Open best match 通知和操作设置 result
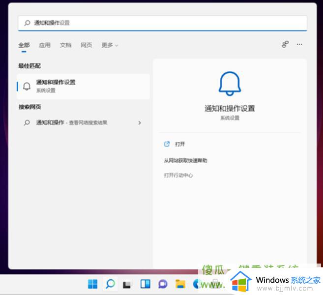Image resolution: width=323 pixels, height=295 pixels. pos(83,87)
